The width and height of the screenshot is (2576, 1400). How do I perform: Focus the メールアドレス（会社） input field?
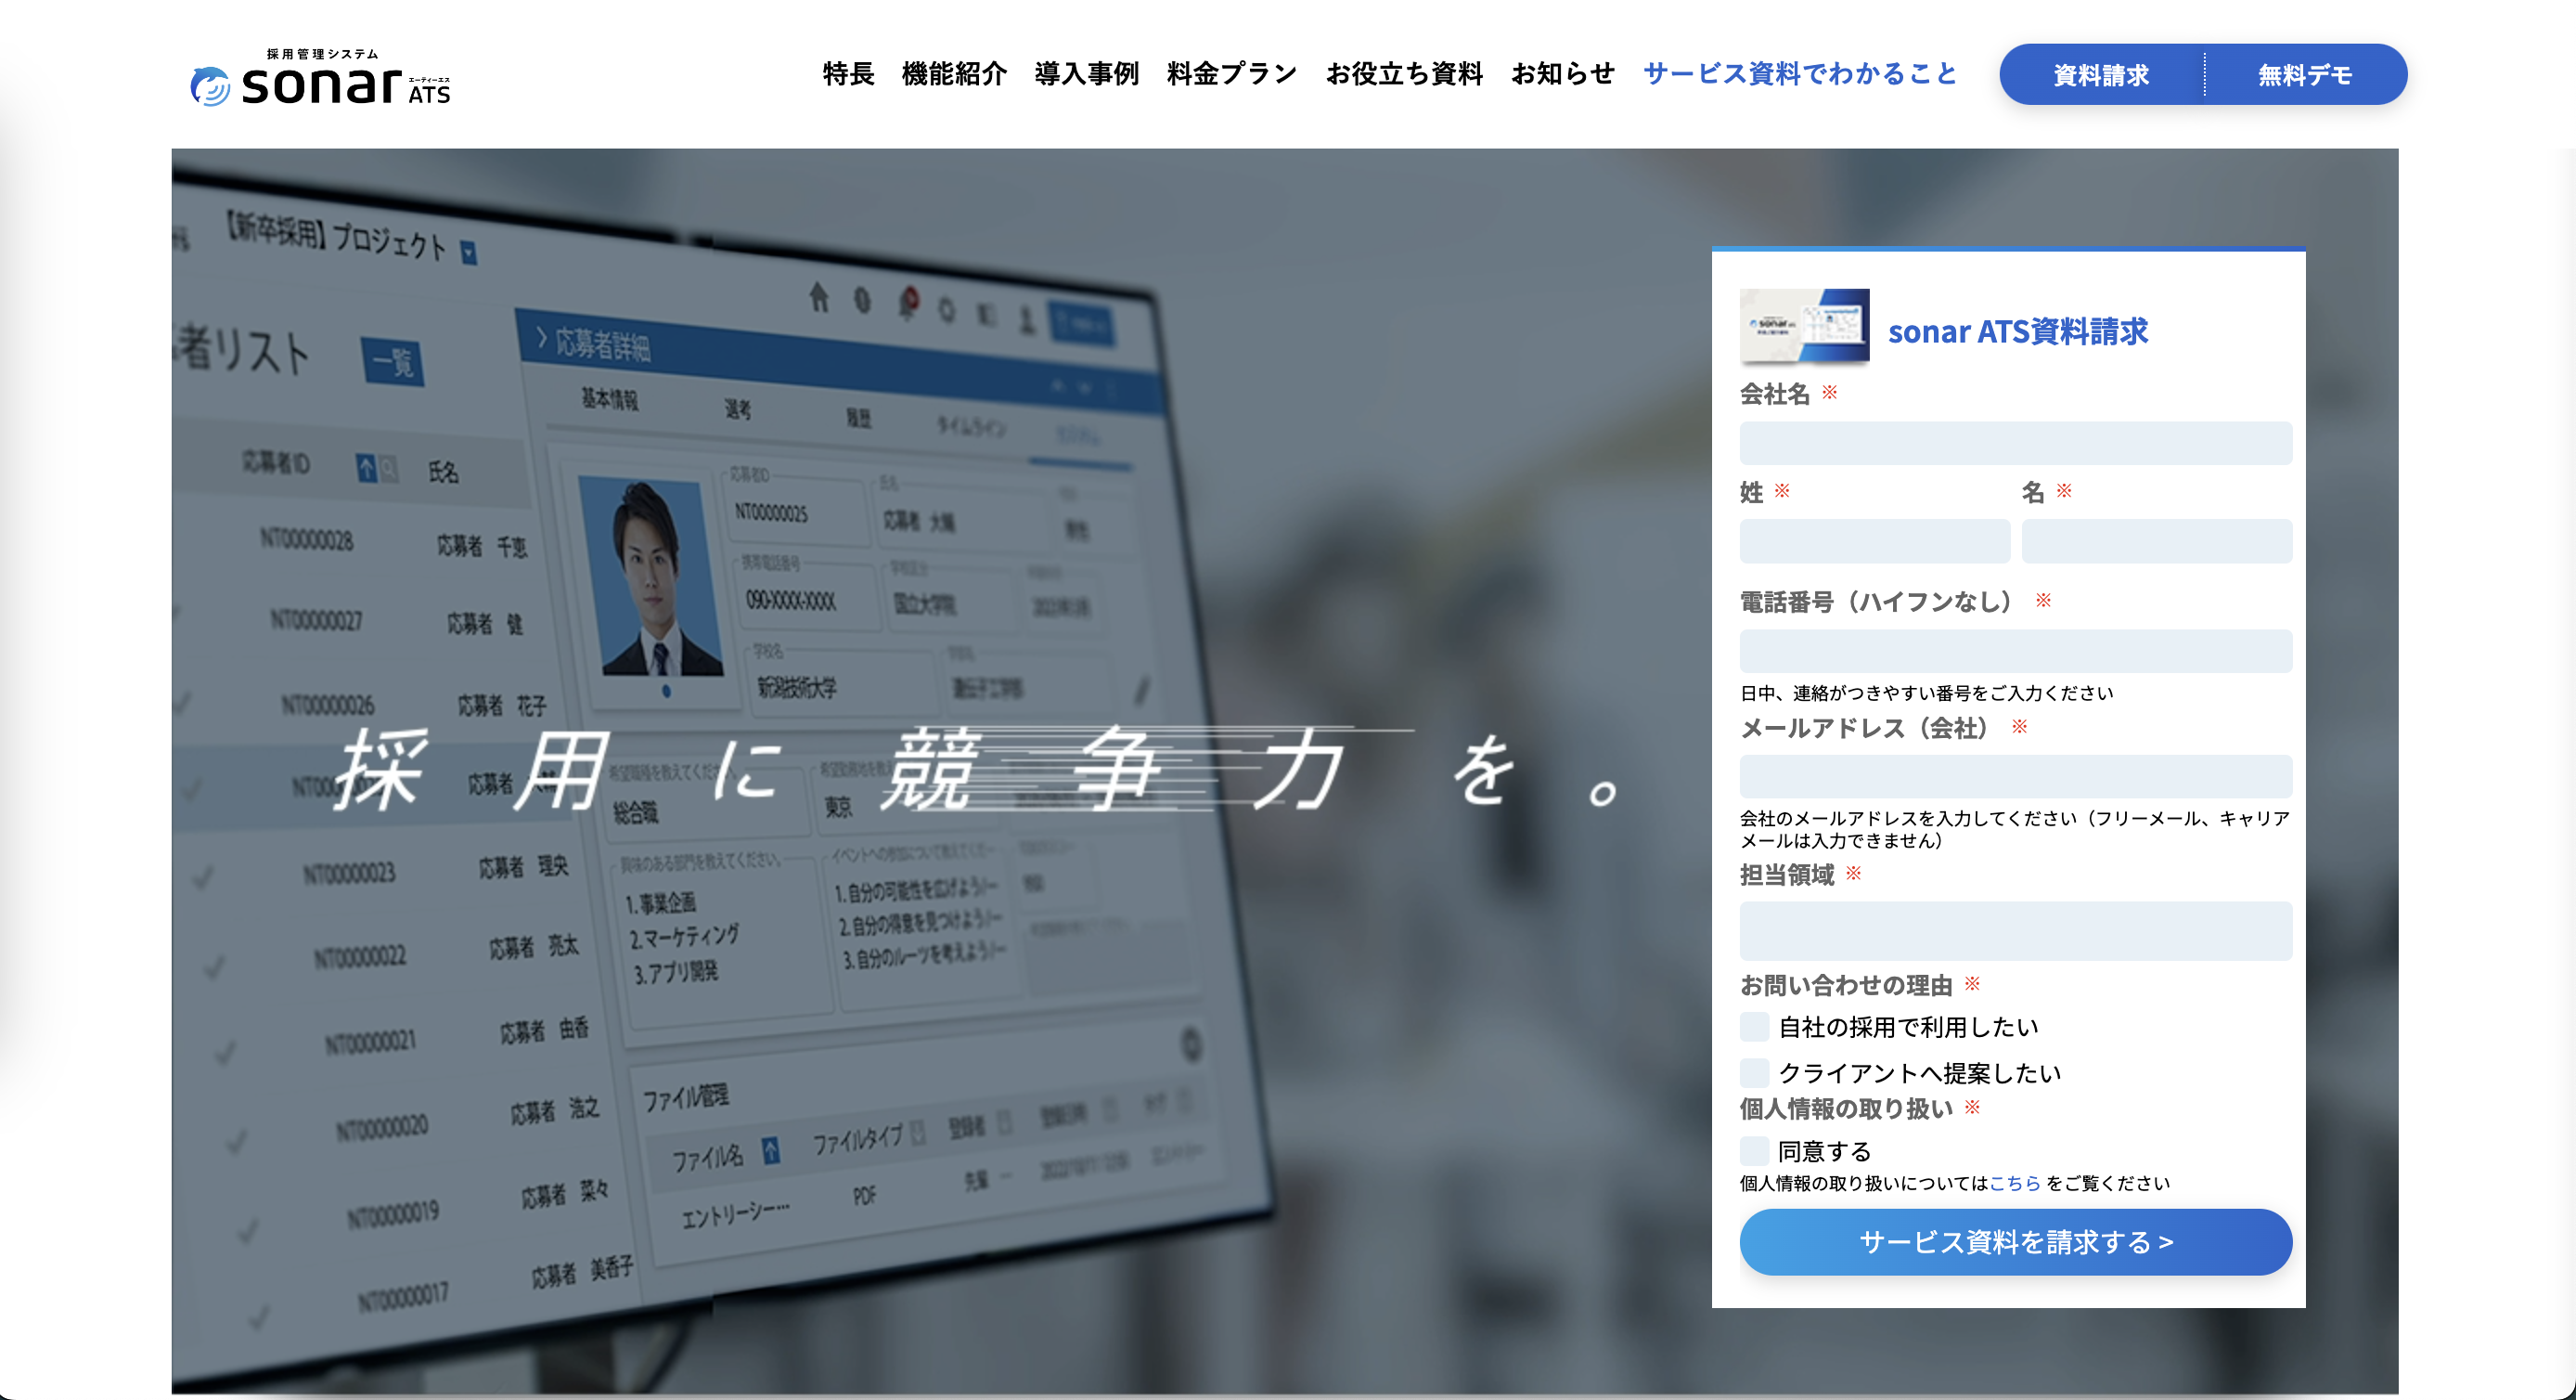coord(2016,776)
